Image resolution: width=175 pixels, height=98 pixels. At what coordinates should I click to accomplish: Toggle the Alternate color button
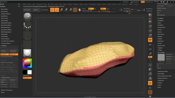[x=27, y=78]
